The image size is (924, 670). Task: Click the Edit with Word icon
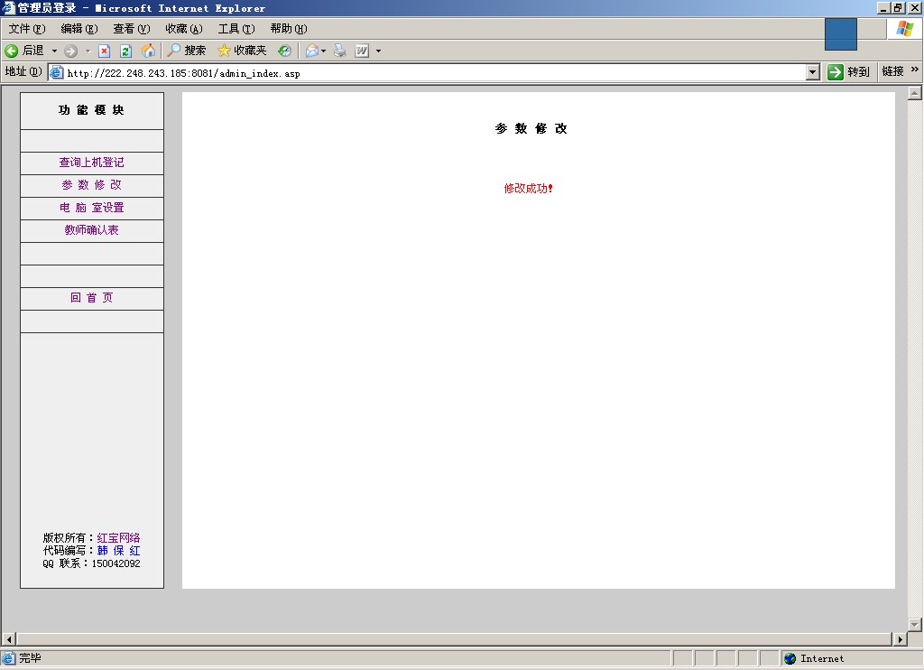click(362, 51)
